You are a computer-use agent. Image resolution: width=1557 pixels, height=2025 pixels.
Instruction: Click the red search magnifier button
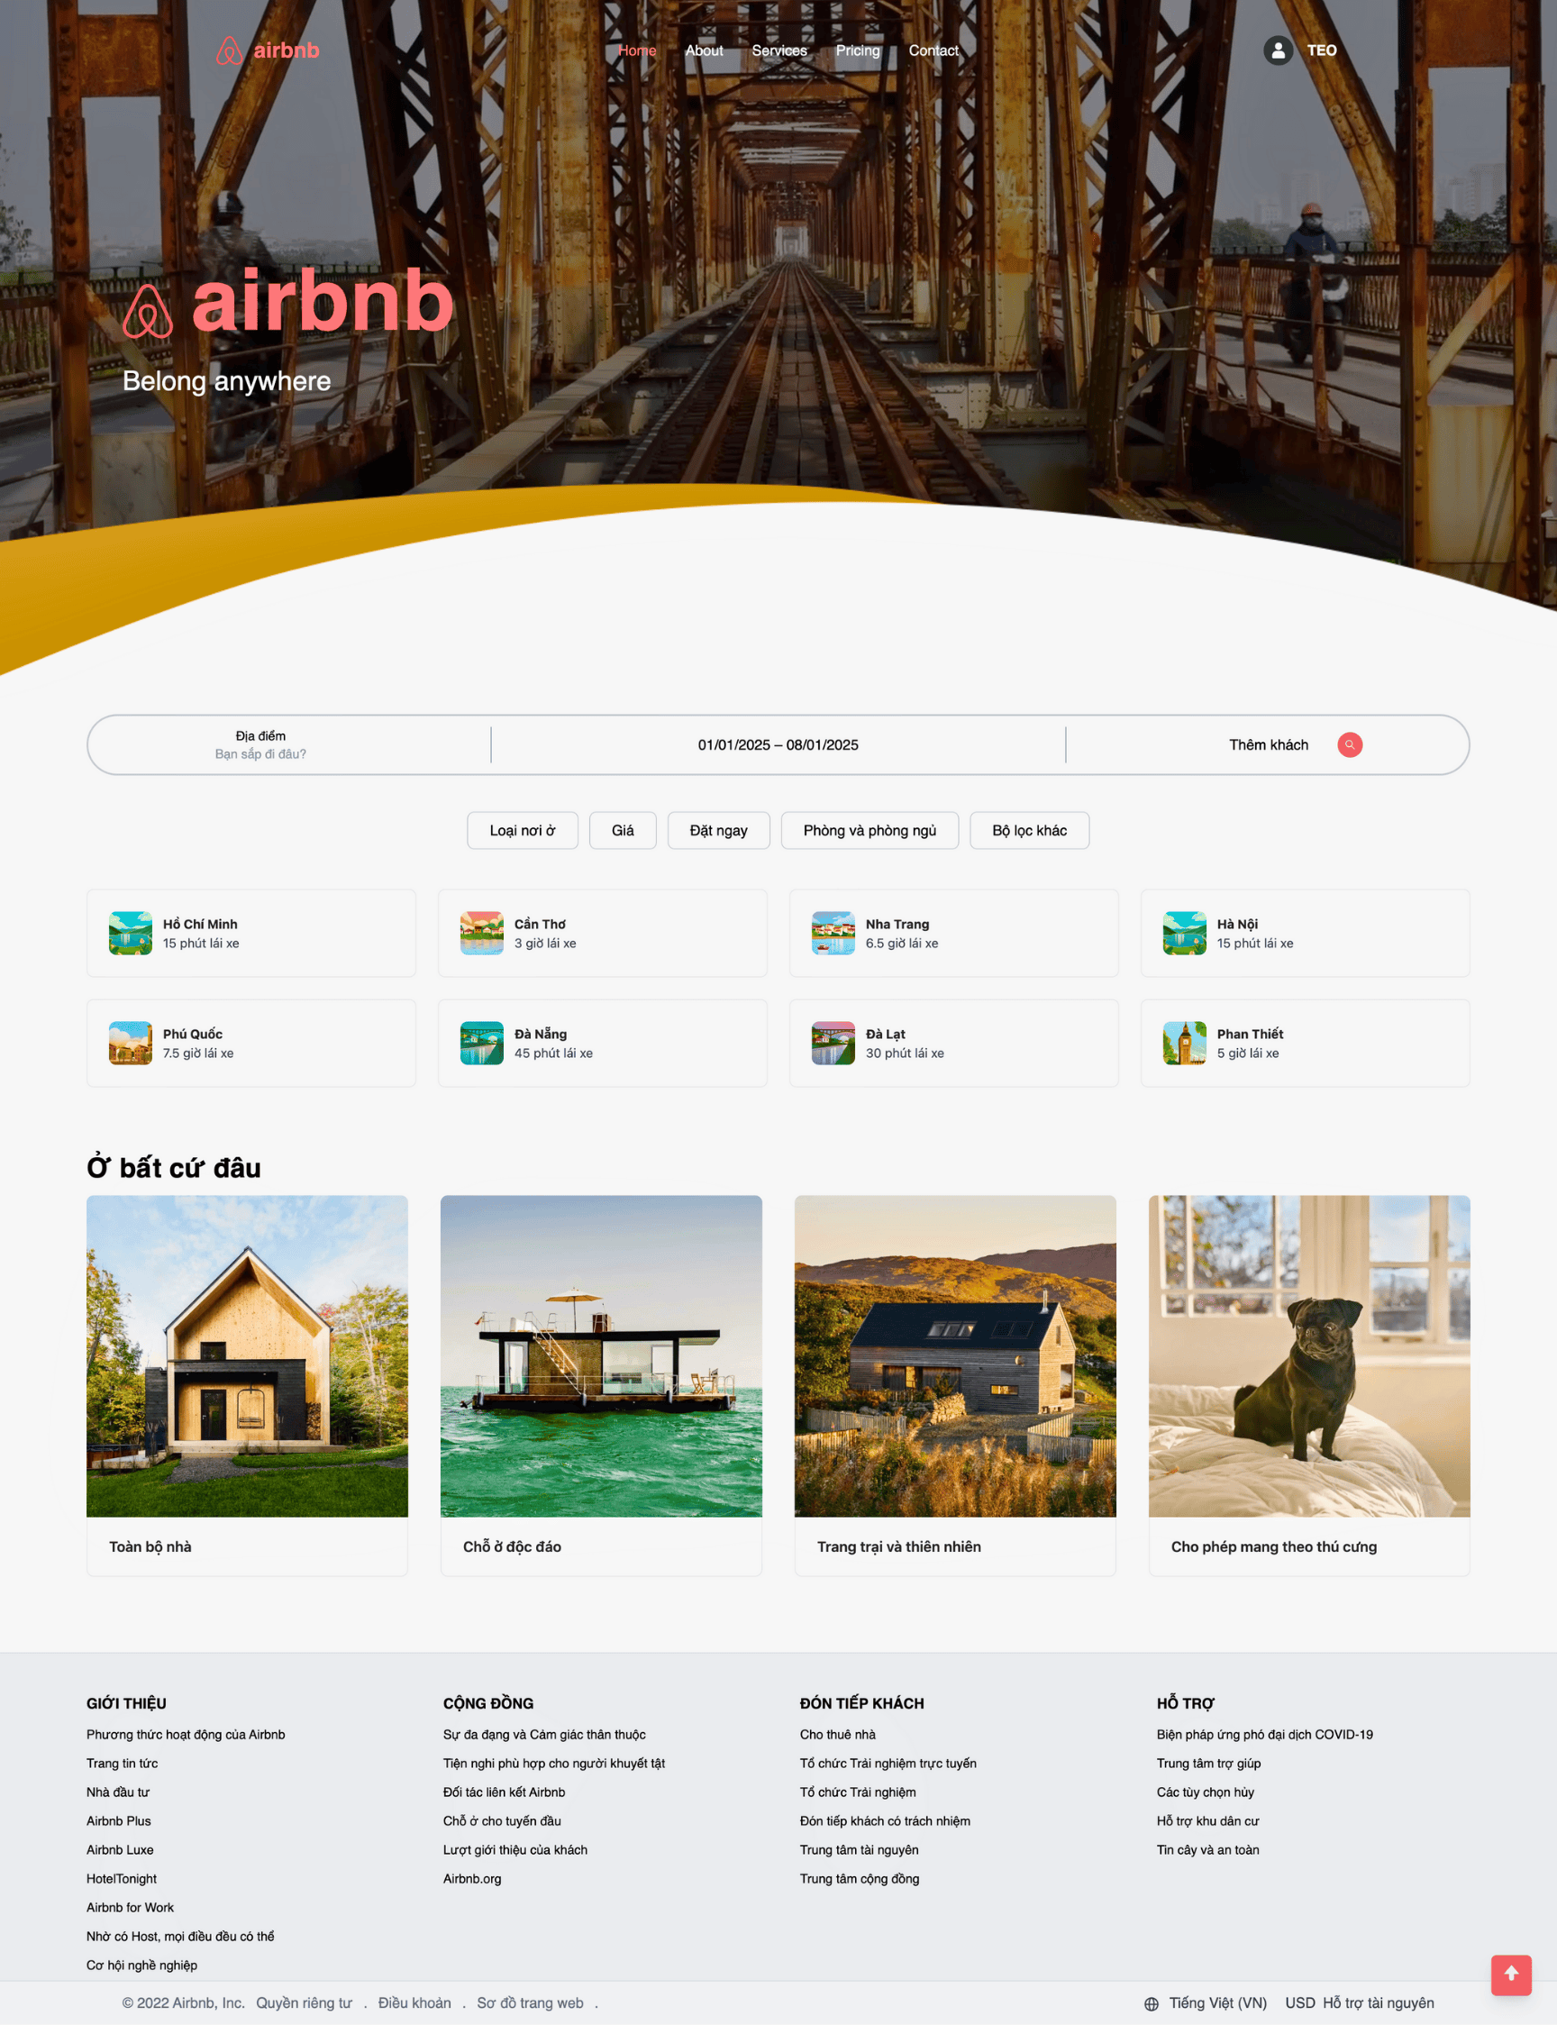(x=1350, y=744)
